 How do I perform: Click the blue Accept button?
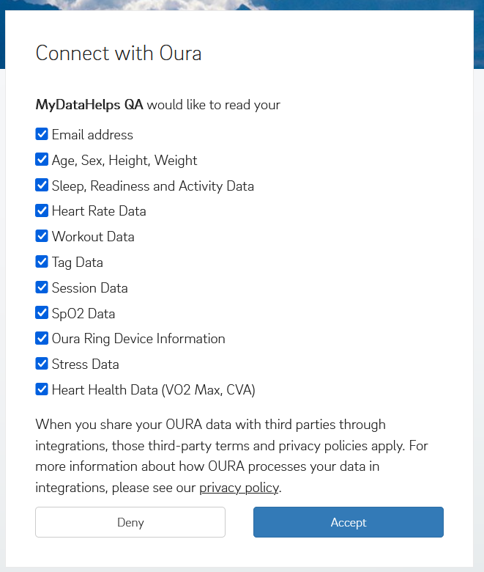click(349, 522)
